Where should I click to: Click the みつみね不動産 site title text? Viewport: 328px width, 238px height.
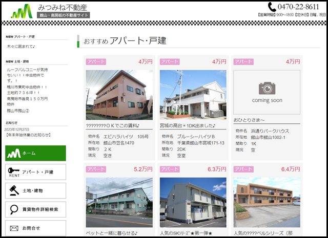click(63, 8)
